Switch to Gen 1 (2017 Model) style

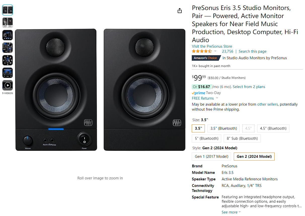(x=211, y=157)
